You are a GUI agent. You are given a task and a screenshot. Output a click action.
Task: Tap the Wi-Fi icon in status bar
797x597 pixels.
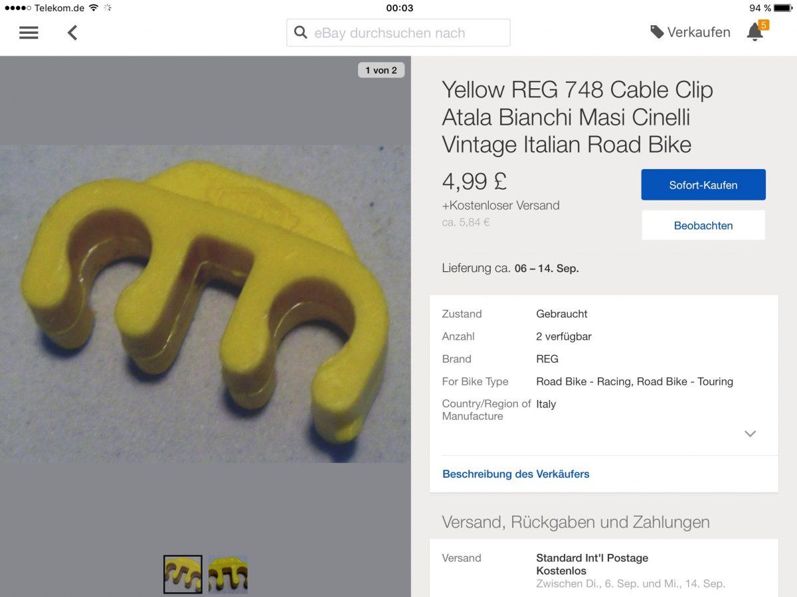click(94, 8)
